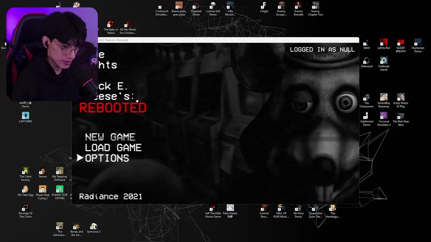Open the Subliminal Demo desktop icon
431x242 pixels.
click(367, 119)
